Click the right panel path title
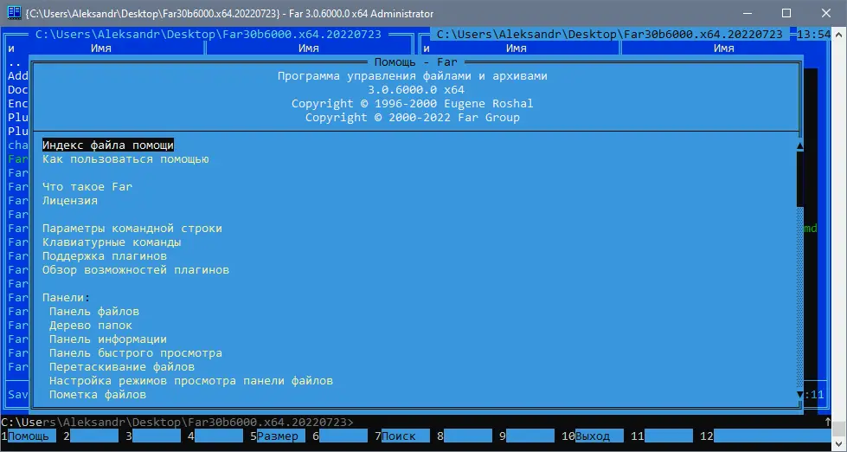 tap(609, 34)
